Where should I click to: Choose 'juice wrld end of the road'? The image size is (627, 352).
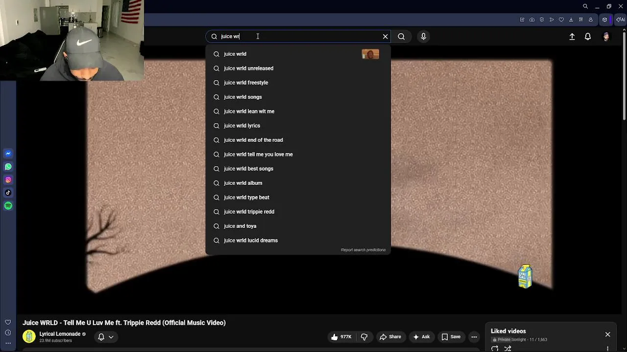298,140
